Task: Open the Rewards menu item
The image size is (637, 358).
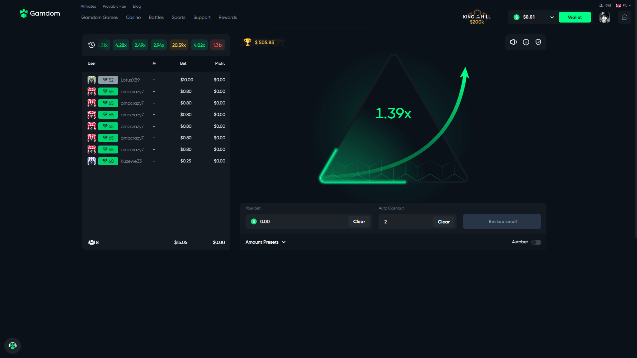Action: pyautogui.click(x=228, y=17)
